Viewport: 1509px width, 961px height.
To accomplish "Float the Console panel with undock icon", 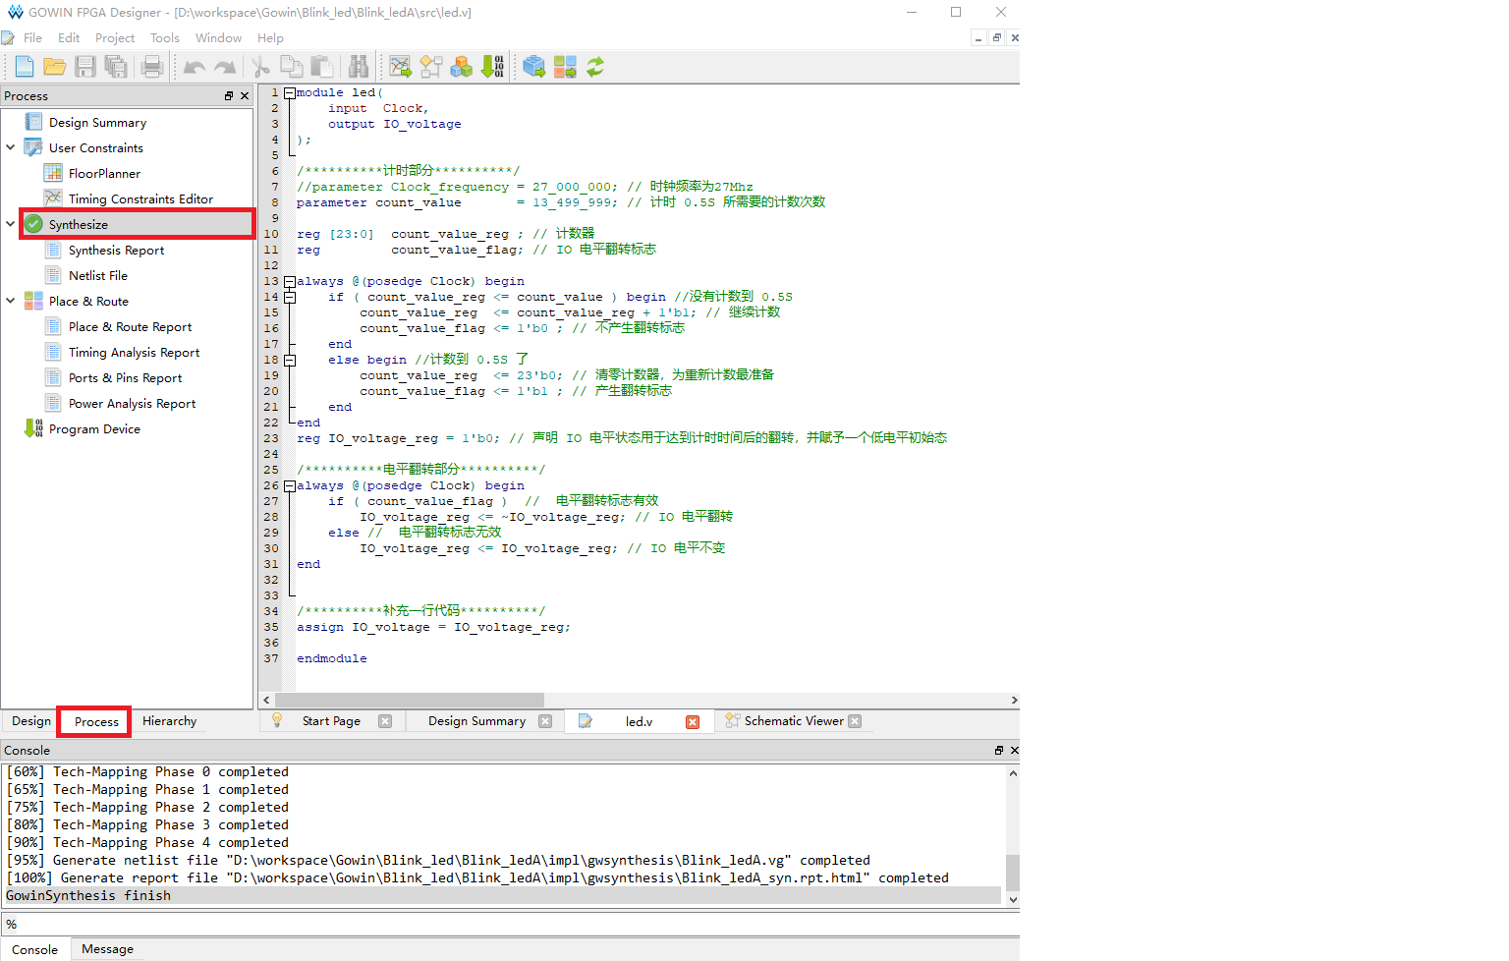I will point(999,750).
